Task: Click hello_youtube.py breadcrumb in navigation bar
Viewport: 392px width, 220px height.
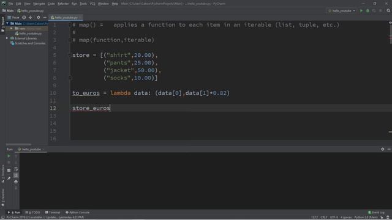Action: tap(31, 11)
